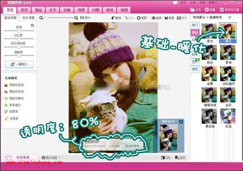243x171 pixels.
Task: Select the 涂鸦笔 doodle brush
Action: [11, 119]
